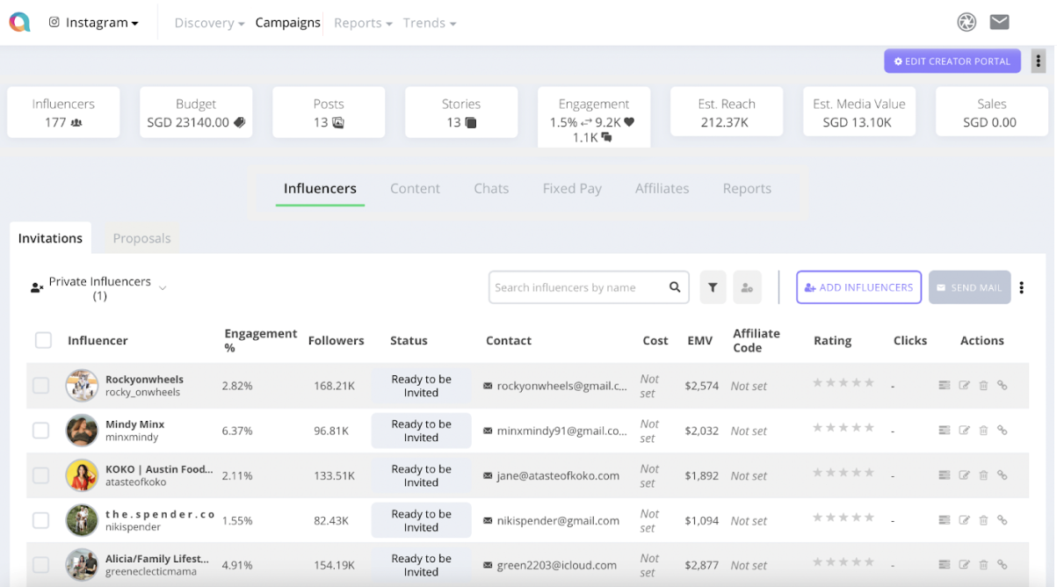Open details list icon for nikispender row

click(x=945, y=519)
